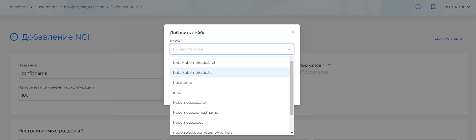This screenshot has height=140, width=476.
Task: Click the info circle icon in header
Action: 418,7
